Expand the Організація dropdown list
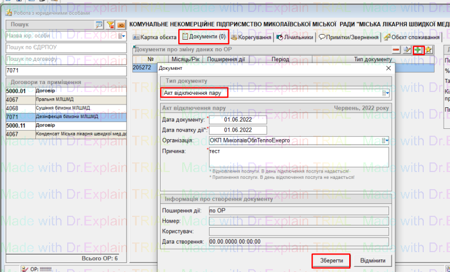450x272 pixels. point(386,140)
